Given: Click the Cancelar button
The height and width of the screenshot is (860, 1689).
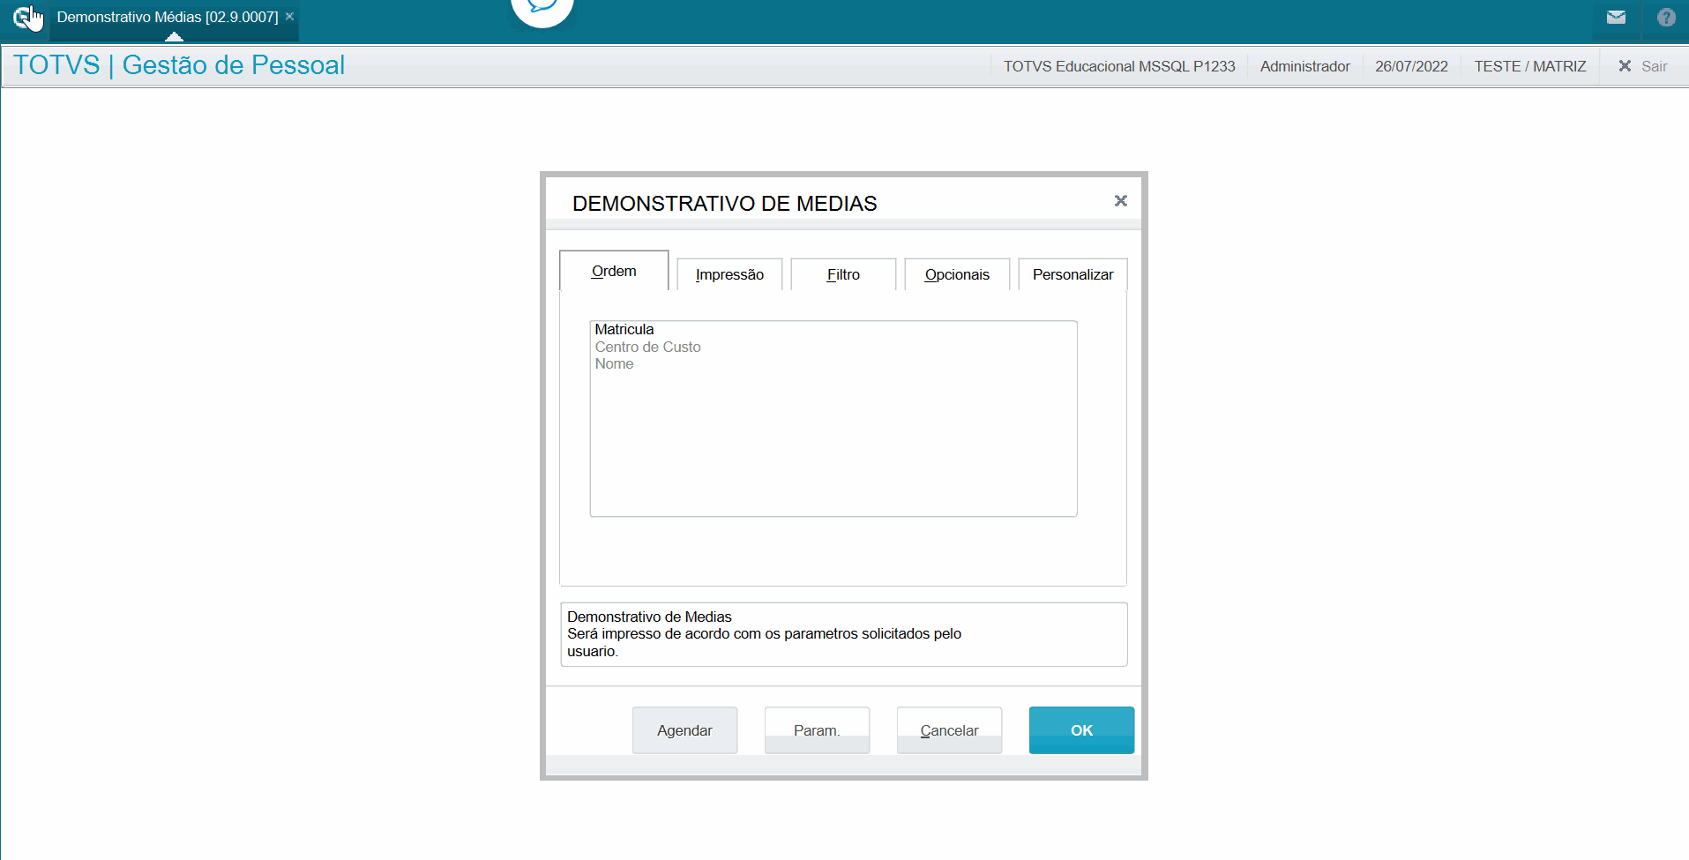Looking at the screenshot, I should tap(949, 730).
